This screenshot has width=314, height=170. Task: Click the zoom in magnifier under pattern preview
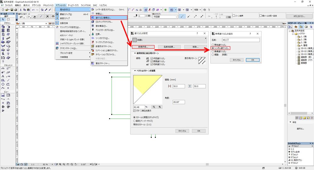click(160, 107)
